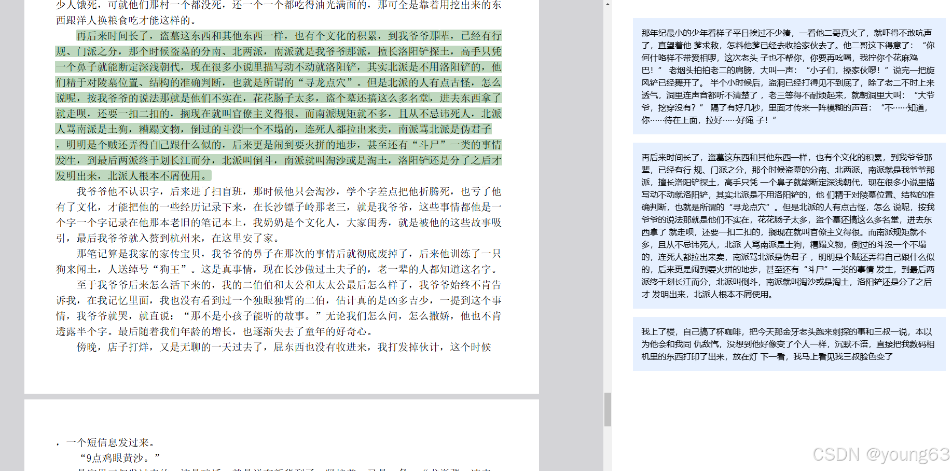Click the paragraph starting with 我爷爷他不认识字
Screen dimensions: 952x471
click(279, 215)
